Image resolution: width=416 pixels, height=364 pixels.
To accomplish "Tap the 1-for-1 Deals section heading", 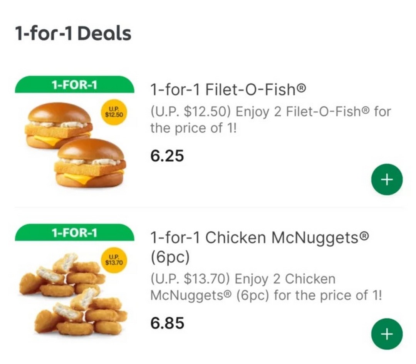I will 73,34.
